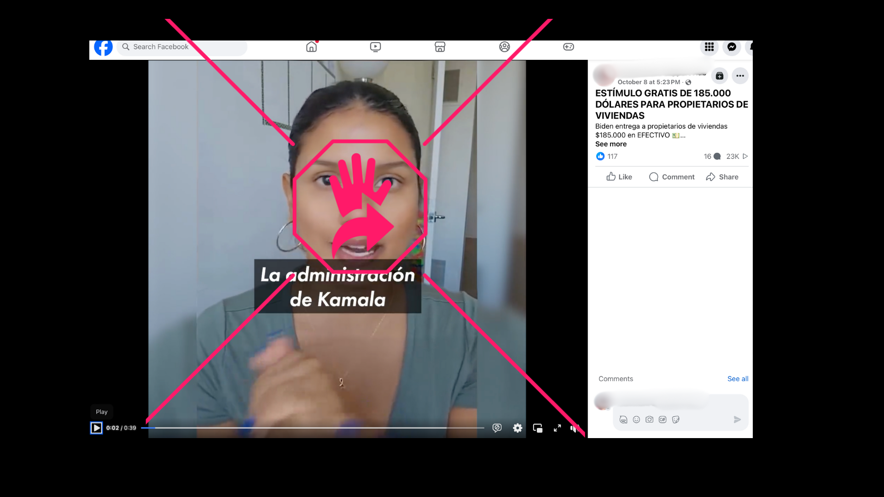
Task: Click See all comments link
Action: pos(738,379)
